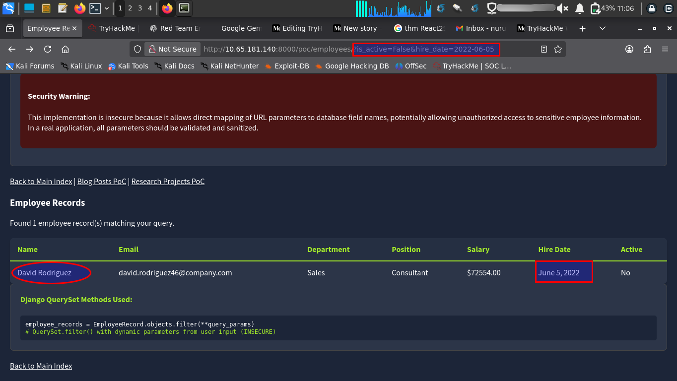677x381 pixels.
Task: Open TryHackMe SOC bookmark
Action: [x=472, y=66]
